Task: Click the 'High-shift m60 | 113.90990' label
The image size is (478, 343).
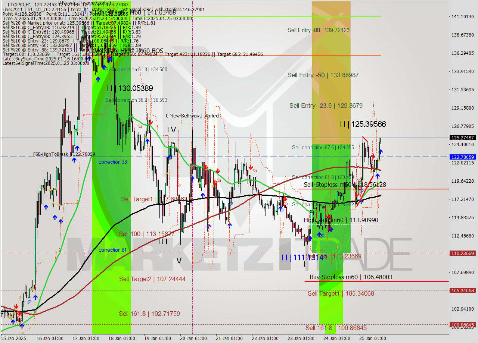Action: (x=341, y=220)
